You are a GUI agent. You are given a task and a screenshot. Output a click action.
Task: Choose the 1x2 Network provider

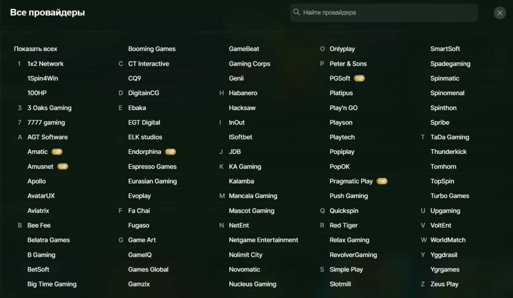[46, 64]
